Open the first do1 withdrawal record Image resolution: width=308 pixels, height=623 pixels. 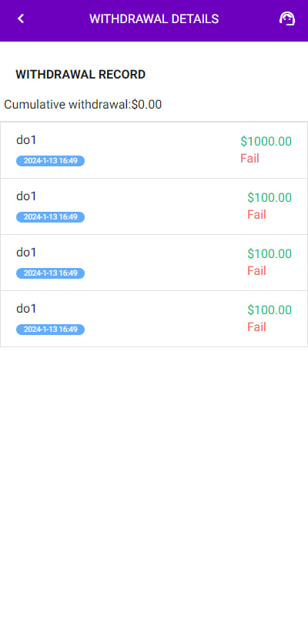pyautogui.click(x=154, y=150)
